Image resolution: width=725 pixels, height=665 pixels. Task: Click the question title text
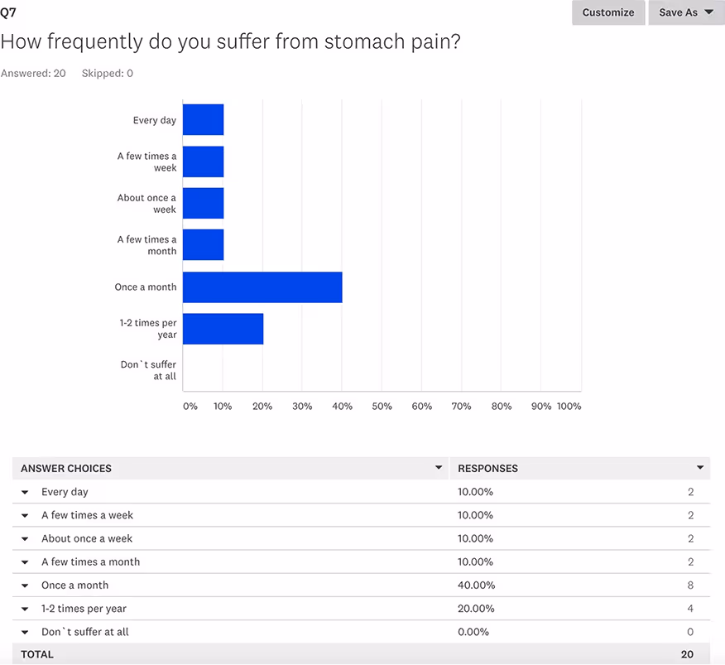[229, 41]
